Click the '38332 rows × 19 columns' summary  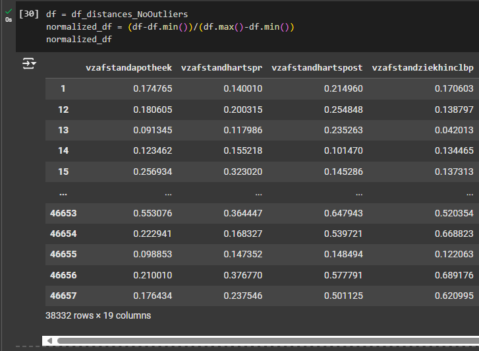pos(98,315)
